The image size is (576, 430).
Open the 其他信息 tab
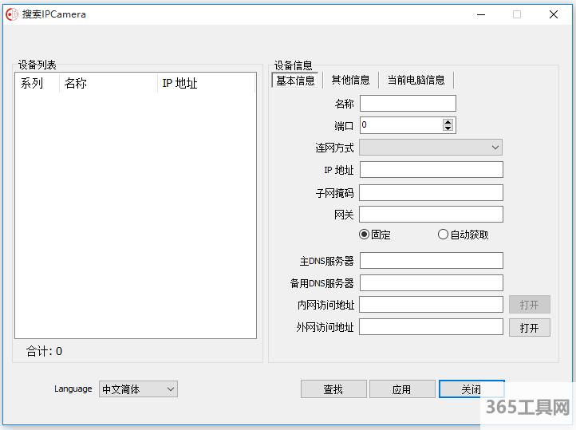point(350,80)
